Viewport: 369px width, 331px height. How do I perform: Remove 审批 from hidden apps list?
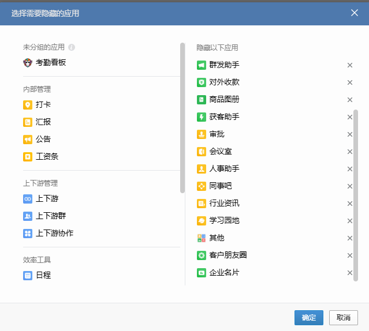pyautogui.click(x=349, y=134)
